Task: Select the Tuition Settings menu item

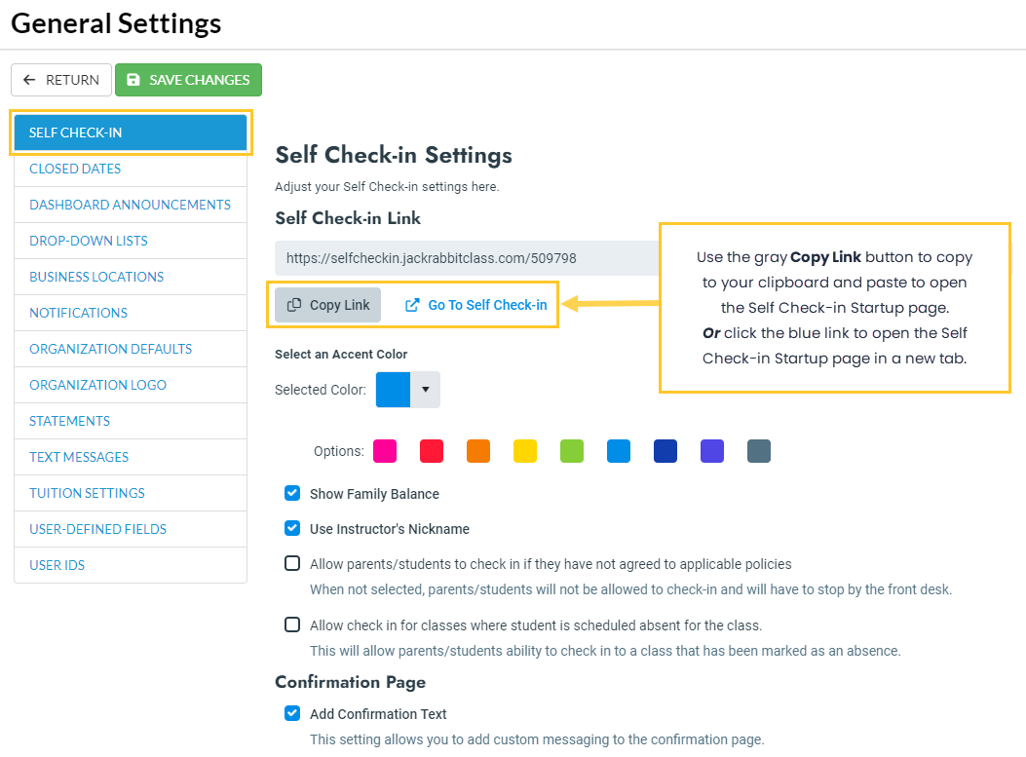Action: click(x=87, y=493)
